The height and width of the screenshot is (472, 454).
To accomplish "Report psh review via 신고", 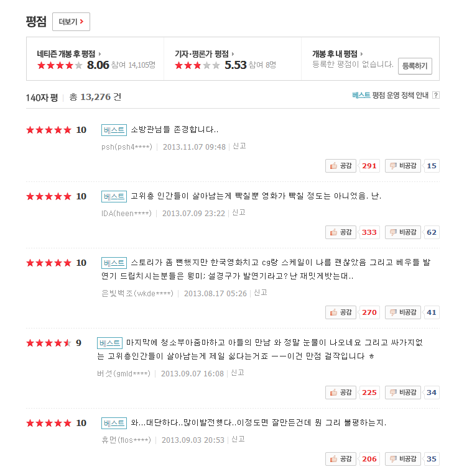I will [x=239, y=146].
